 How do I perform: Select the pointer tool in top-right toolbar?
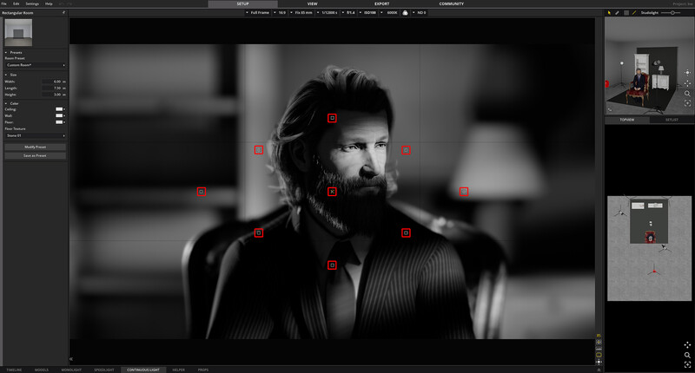[609, 13]
